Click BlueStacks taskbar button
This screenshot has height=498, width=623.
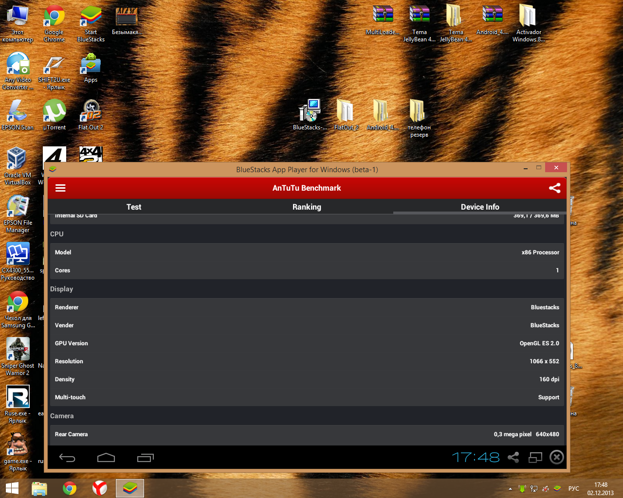tap(130, 488)
